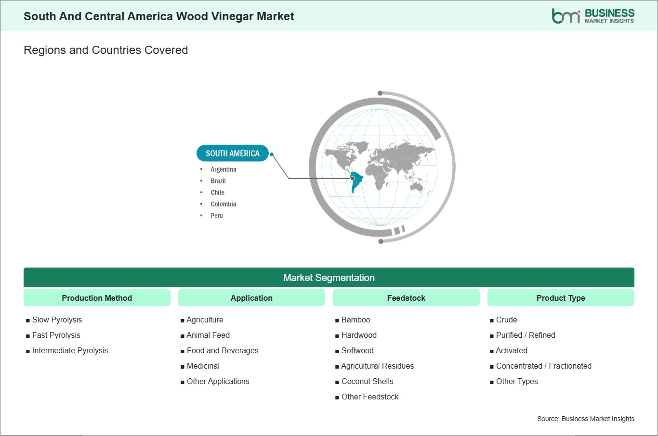Click 'Activated' under Product Type
Image resolution: width=658 pixels, height=436 pixels.
point(512,350)
